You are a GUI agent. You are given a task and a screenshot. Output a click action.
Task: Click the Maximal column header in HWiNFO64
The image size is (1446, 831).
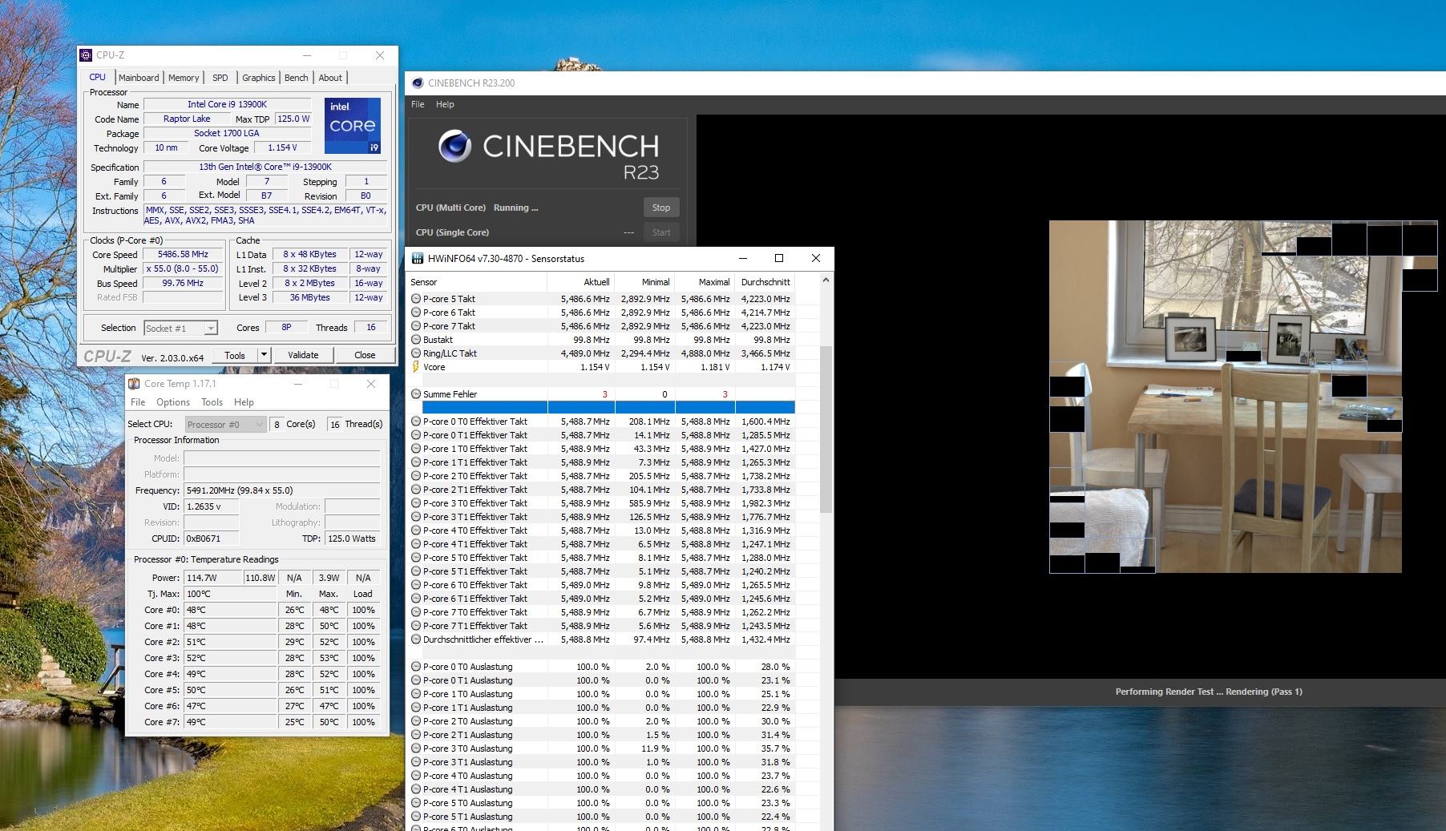(705, 282)
